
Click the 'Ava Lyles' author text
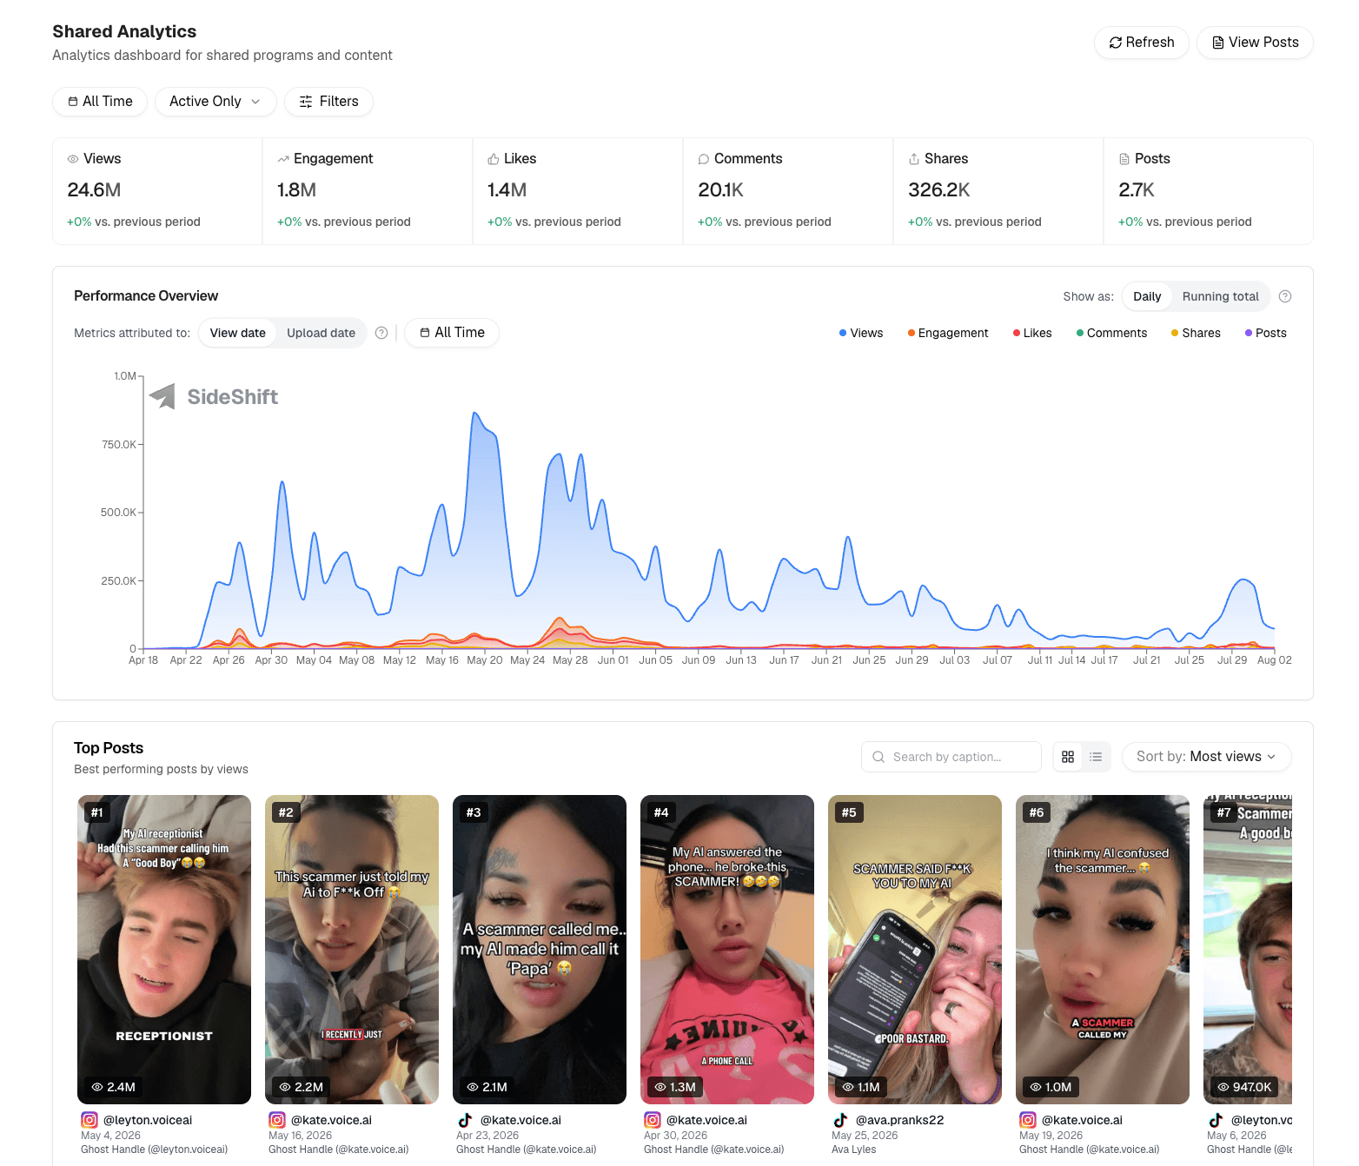[x=853, y=1149]
